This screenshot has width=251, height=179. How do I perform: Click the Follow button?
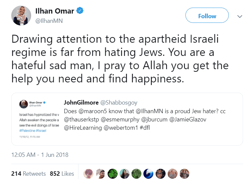tap(207, 16)
